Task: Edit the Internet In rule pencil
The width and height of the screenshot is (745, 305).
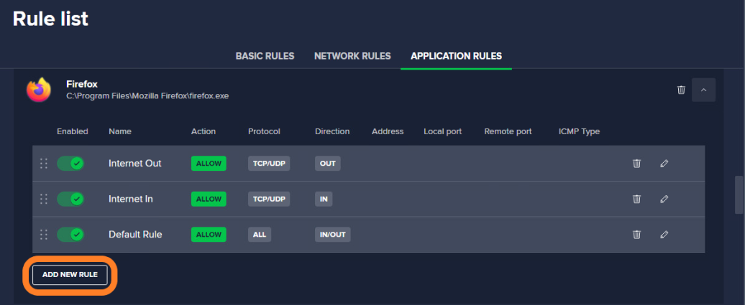Action: tap(664, 199)
